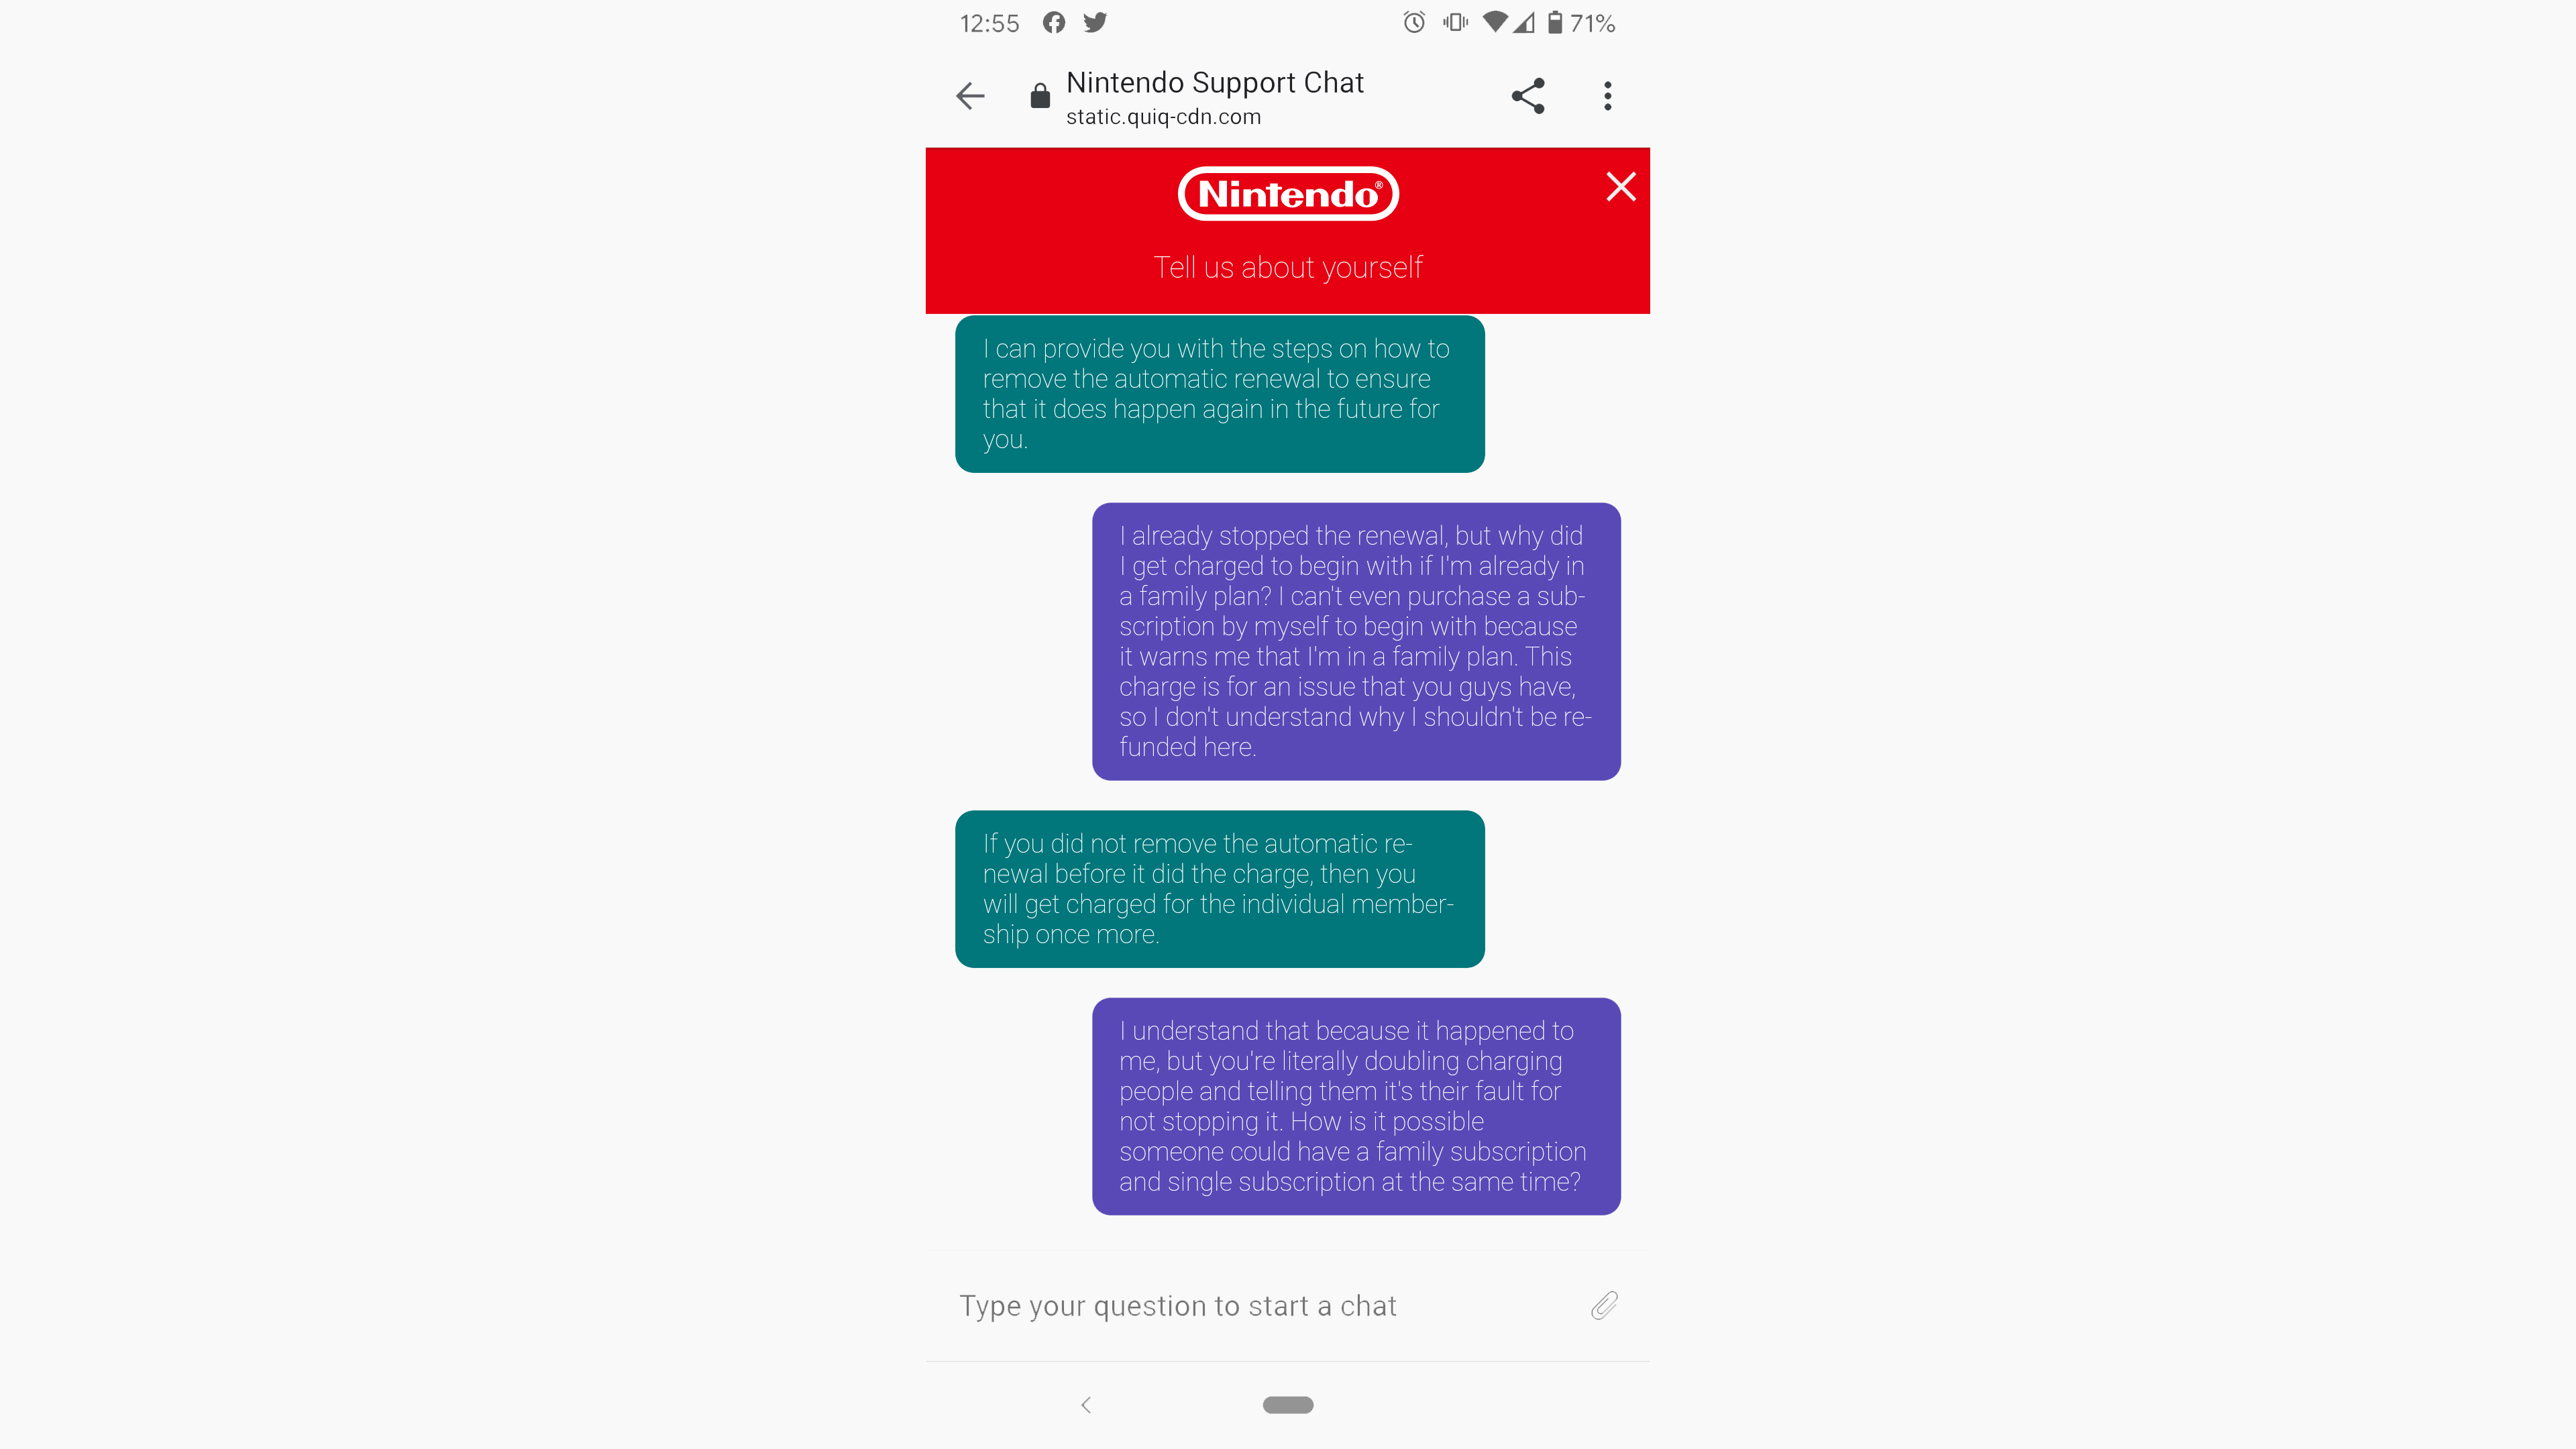This screenshot has width=2576, height=1449.
Task: Click the attachment paperclip icon
Action: 1603,1305
